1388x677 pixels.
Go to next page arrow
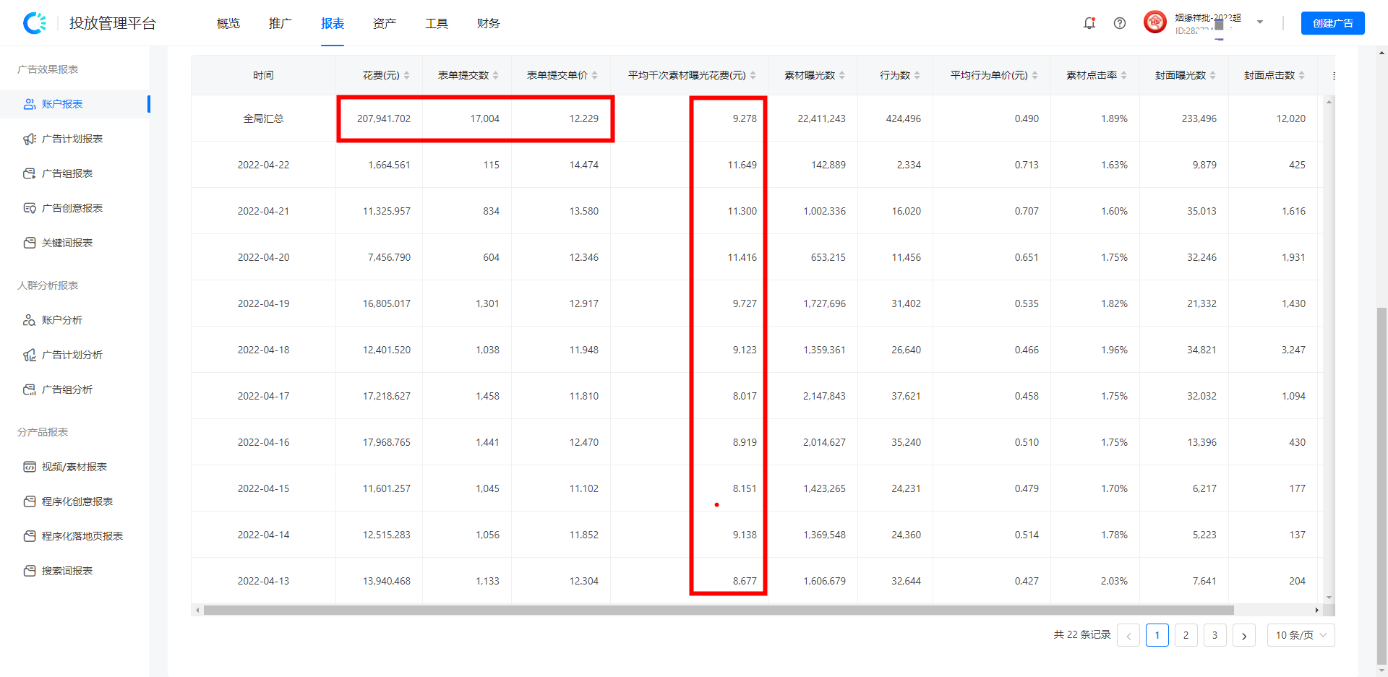[x=1244, y=635]
